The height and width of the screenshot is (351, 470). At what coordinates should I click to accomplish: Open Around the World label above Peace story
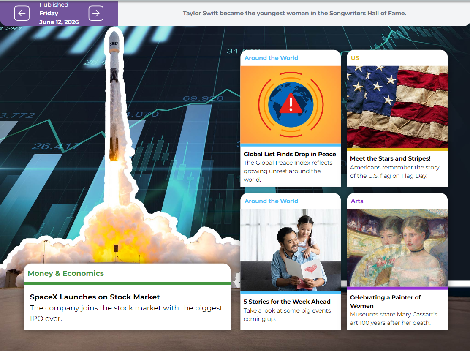271,58
